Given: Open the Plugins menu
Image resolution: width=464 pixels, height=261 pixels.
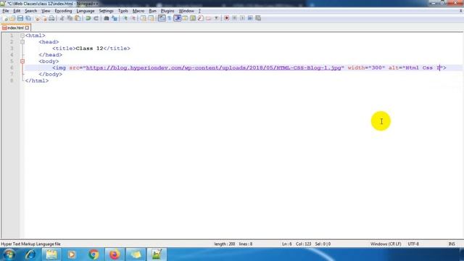Looking at the screenshot, I should pos(167,11).
